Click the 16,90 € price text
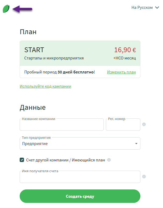The width and height of the screenshot is (163, 208). [x=125, y=50]
